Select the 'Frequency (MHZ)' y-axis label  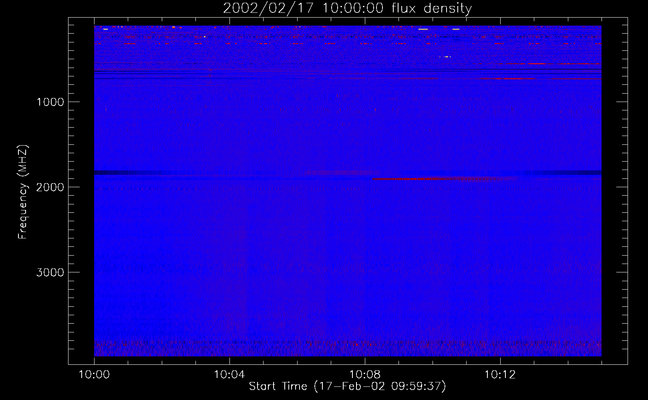click(x=23, y=192)
